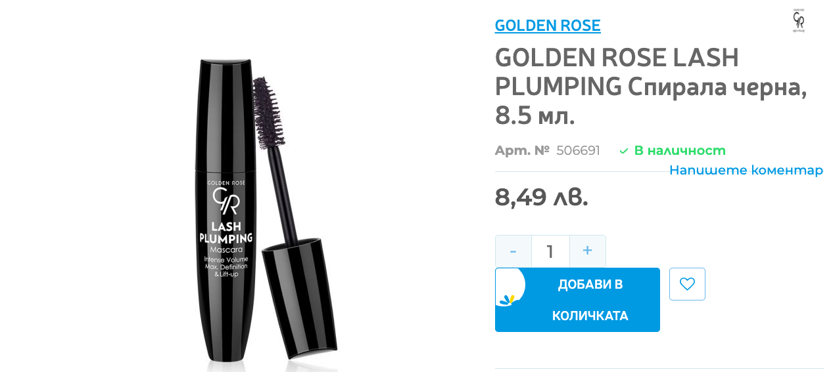Click the price 8,49 лв.

[x=542, y=197]
